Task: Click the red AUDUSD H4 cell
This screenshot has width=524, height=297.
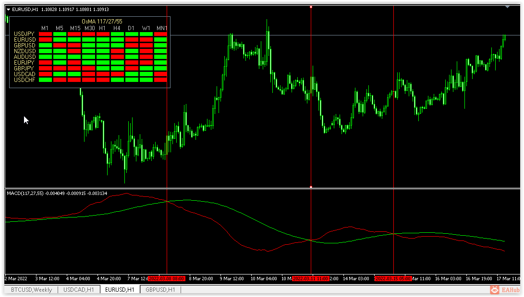Action: [x=117, y=57]
